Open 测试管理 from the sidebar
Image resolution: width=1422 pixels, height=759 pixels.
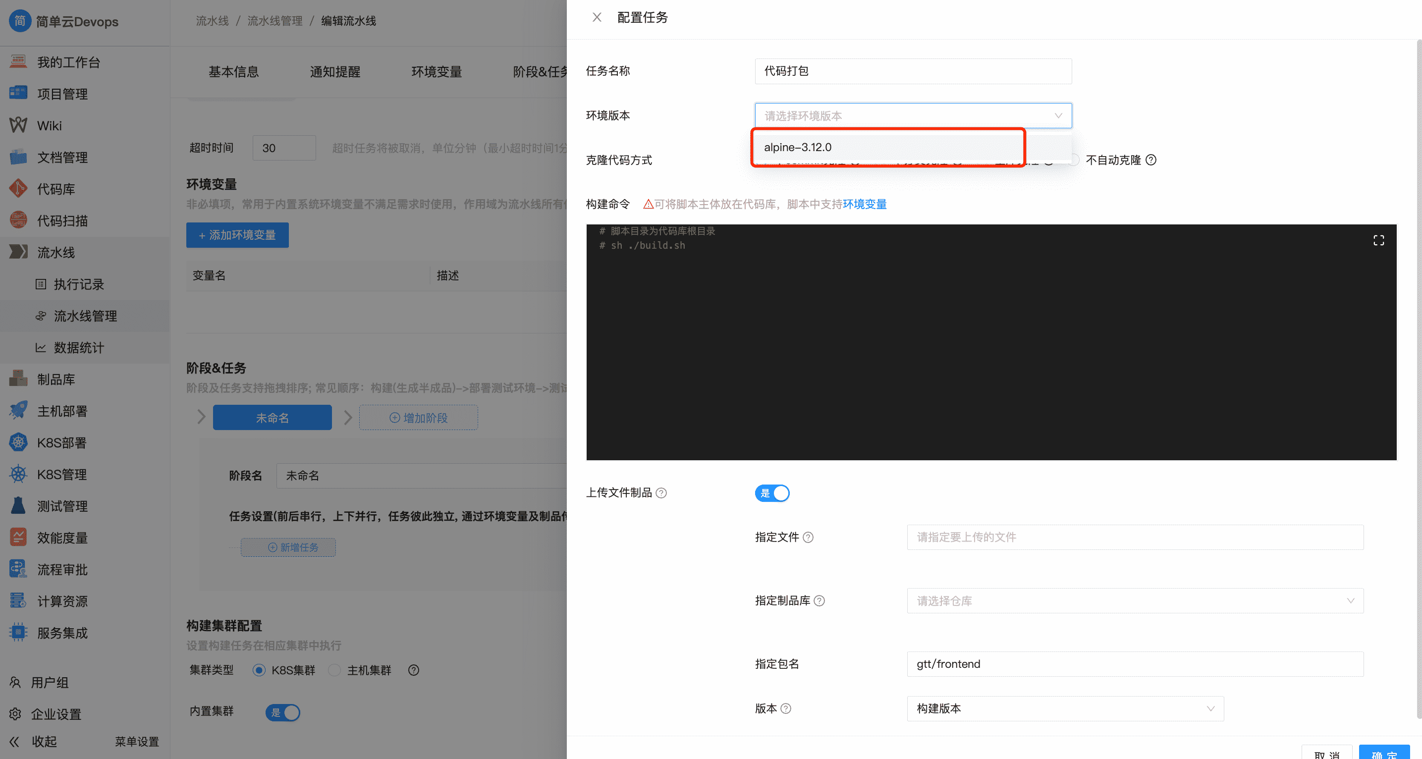62,506
